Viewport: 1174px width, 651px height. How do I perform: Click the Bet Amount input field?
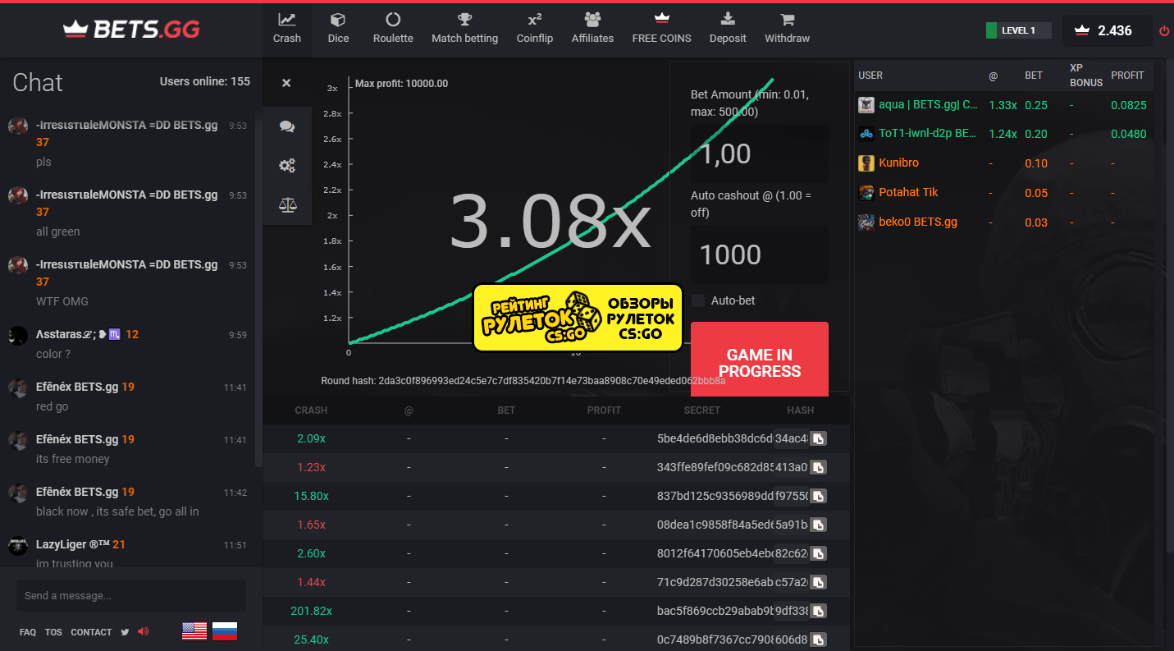click(759, 154)
